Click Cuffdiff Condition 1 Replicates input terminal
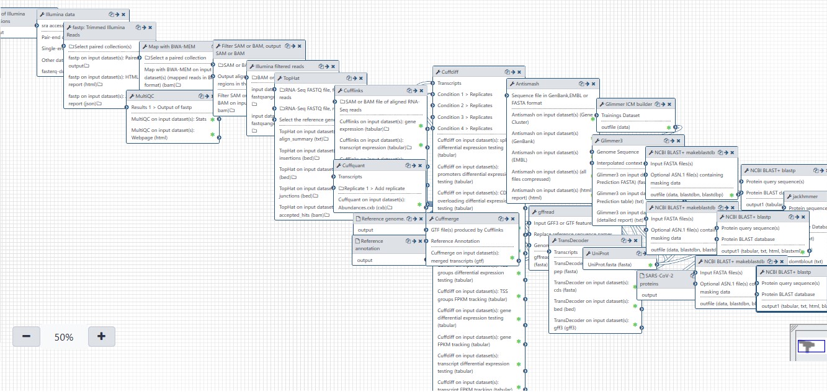 tap(434, 95)
